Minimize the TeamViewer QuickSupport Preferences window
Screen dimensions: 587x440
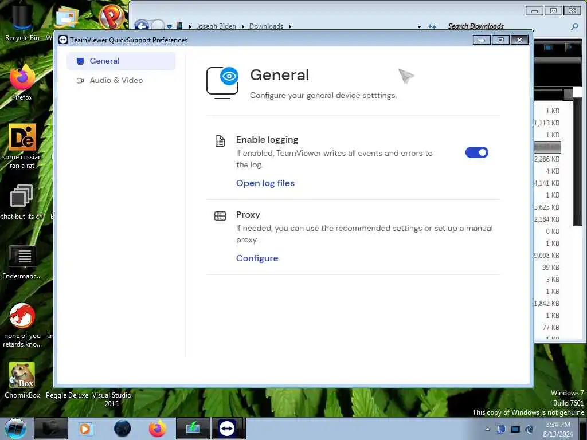(482, 40)
